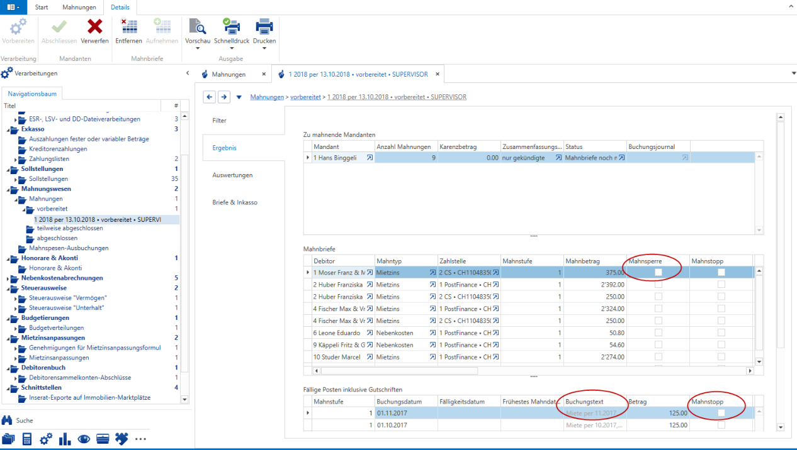Viewport: 797px width, 450px height.
Task: Open Kreditorenzahlungen in the navigation tree
Action: [58, 149]
